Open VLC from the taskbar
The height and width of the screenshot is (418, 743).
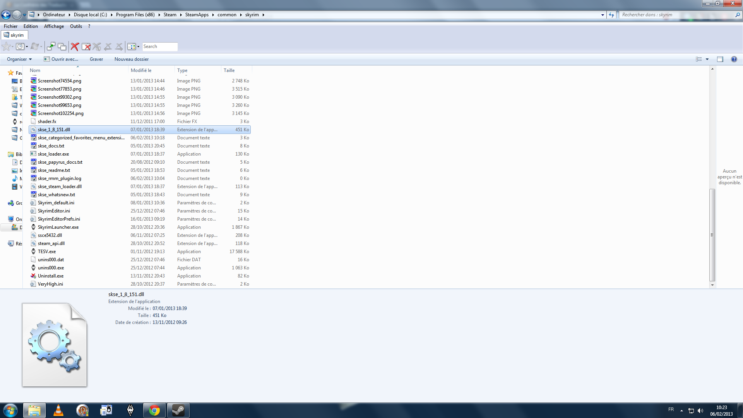coord(58,410)
